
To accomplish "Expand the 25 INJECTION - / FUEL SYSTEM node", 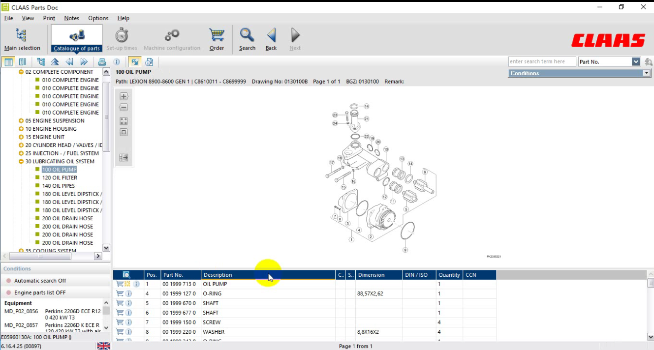I will [x=21, y=153].
